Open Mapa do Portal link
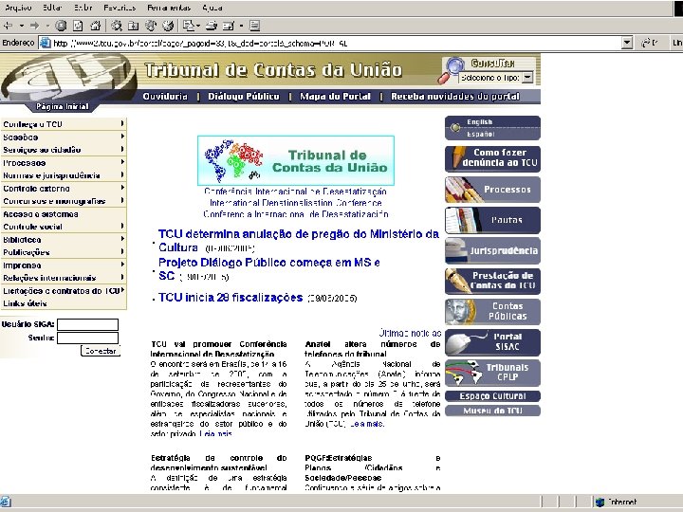The image size is (683, 512). 335,96
